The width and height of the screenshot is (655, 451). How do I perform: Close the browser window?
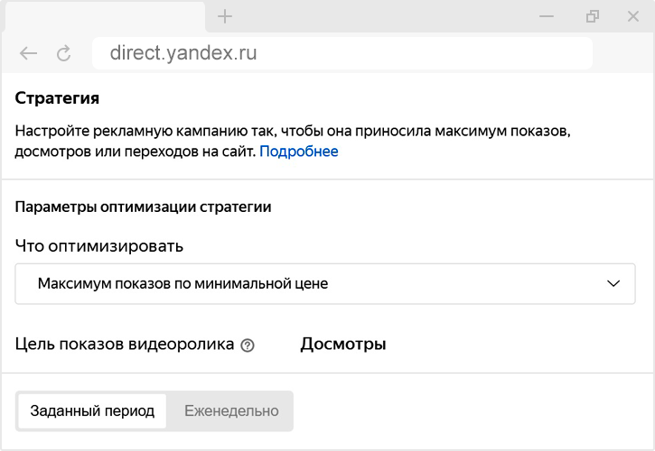[635, 16]
